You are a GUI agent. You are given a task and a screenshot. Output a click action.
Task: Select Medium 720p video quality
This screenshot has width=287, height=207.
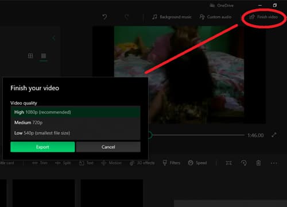pyautogui.click(x=75, y=122)
